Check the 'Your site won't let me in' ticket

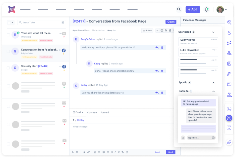point(8,34)
